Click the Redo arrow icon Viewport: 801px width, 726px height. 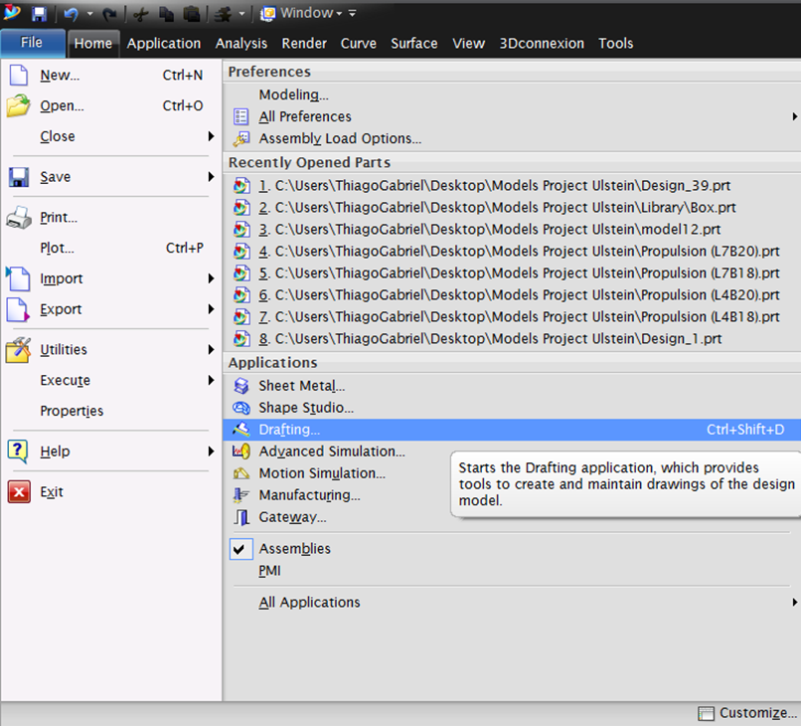point(108,14)
